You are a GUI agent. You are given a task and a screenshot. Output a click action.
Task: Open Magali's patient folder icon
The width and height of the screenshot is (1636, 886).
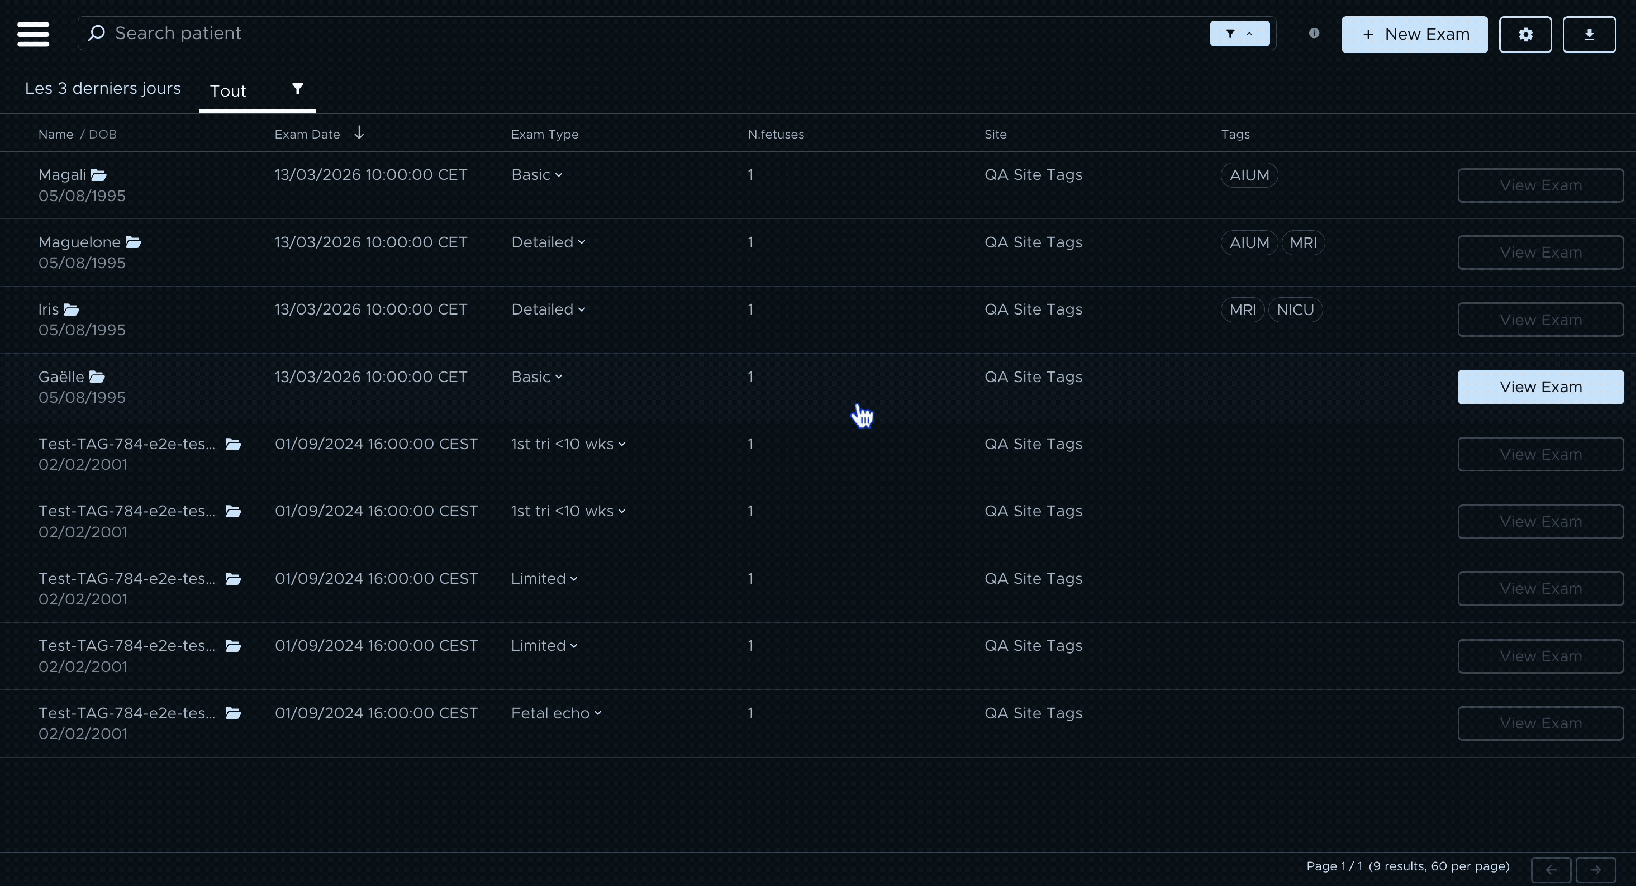(x=98, y=175)
